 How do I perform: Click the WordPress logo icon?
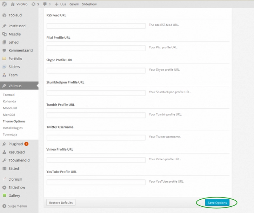click(4, 4)
